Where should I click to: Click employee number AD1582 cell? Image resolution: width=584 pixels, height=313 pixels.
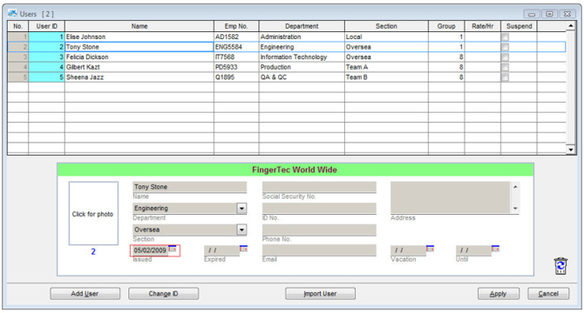coord(236,37)
